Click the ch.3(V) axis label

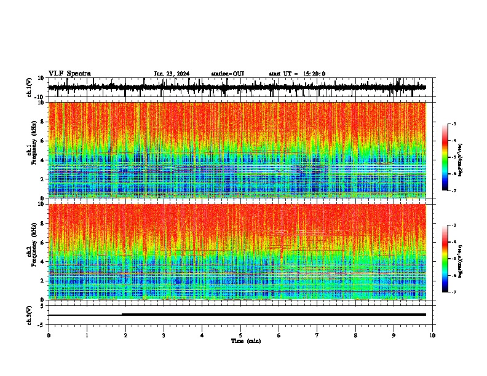[30, 315]
